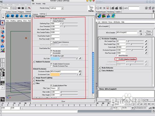Viewport: 155px width, 116px height.
Task: Create a polygon plane from the shelf
Action: (x=26, y=16)
